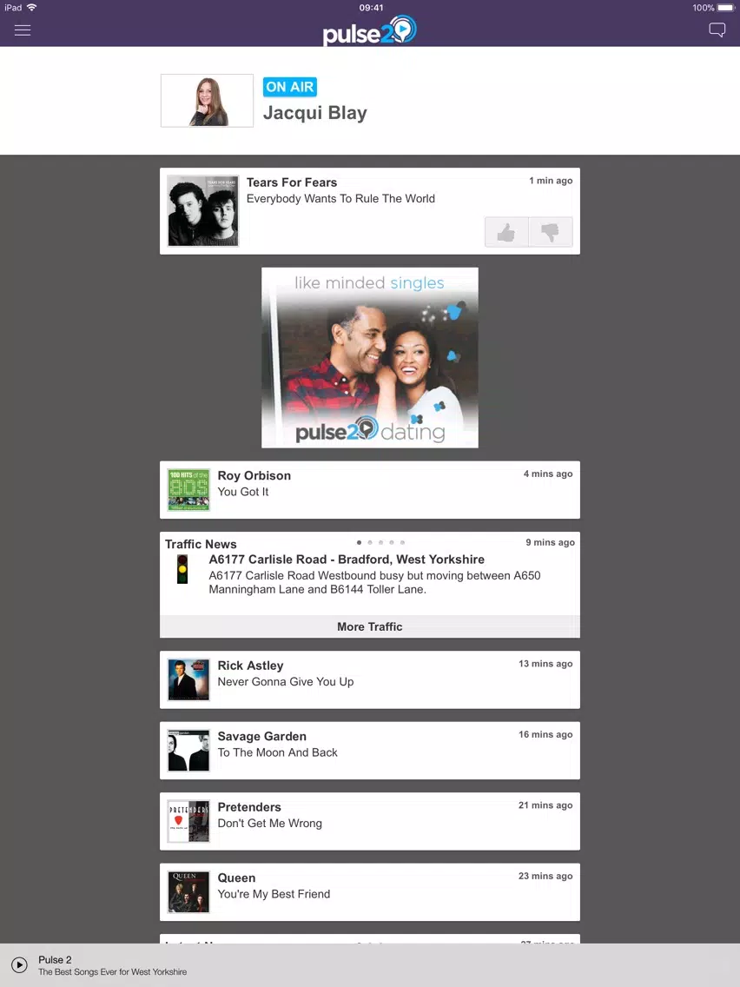Open the pulse2 dating advert

[x=370, y=358]
